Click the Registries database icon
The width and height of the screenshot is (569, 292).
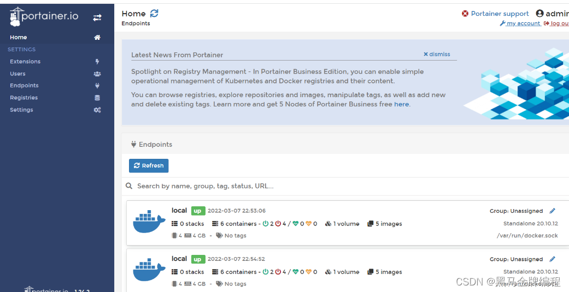[x=97, y=98]
